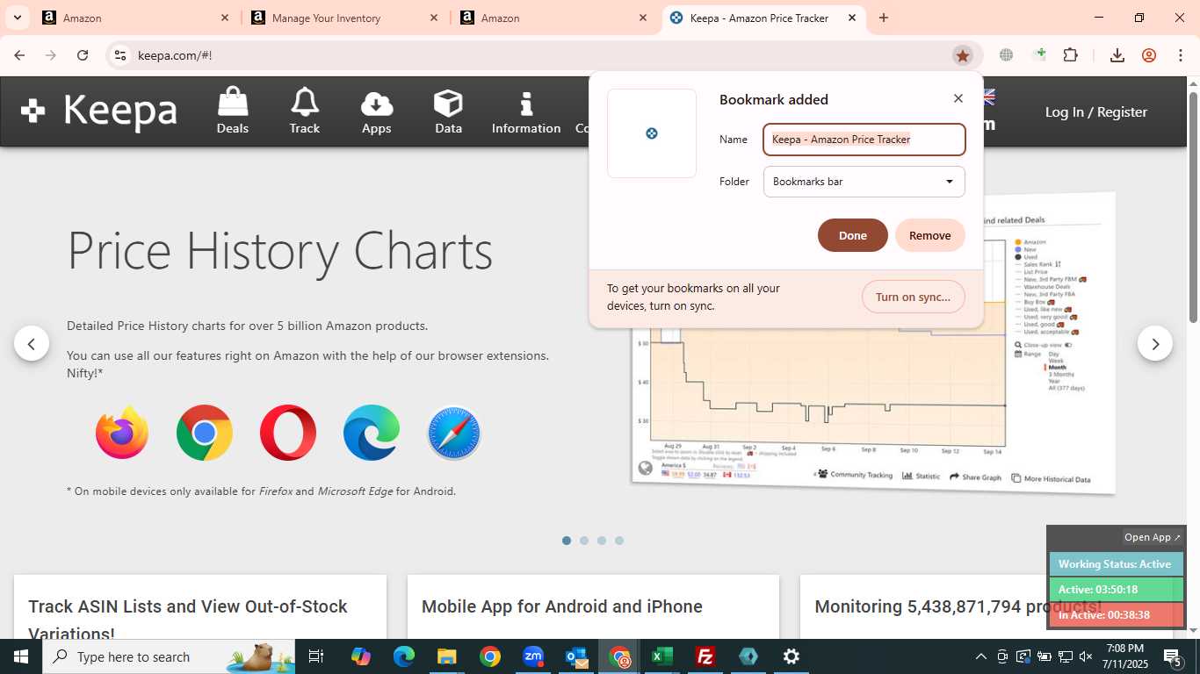The height and width of the screenshot is (674, 1200).
Task: Click Working Status: Active bar
Action: point(1116,564)
